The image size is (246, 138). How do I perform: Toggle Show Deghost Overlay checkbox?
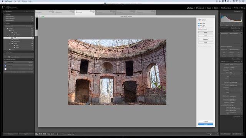point(199,46)
